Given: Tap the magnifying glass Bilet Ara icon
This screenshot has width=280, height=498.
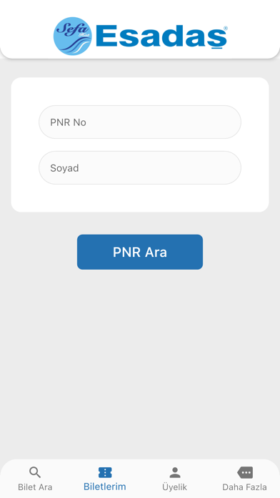Looking at the screenshot, I should [35, 472].
